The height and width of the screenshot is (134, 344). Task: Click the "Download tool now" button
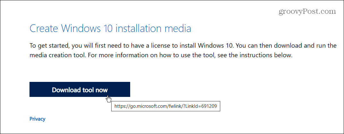click(80, 90)
